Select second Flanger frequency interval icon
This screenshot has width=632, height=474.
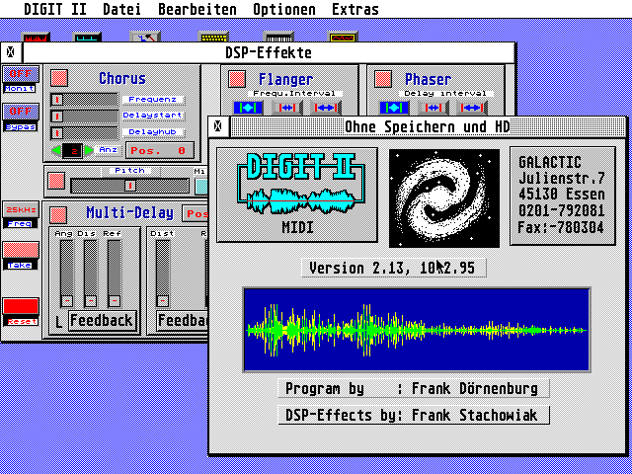287,107
